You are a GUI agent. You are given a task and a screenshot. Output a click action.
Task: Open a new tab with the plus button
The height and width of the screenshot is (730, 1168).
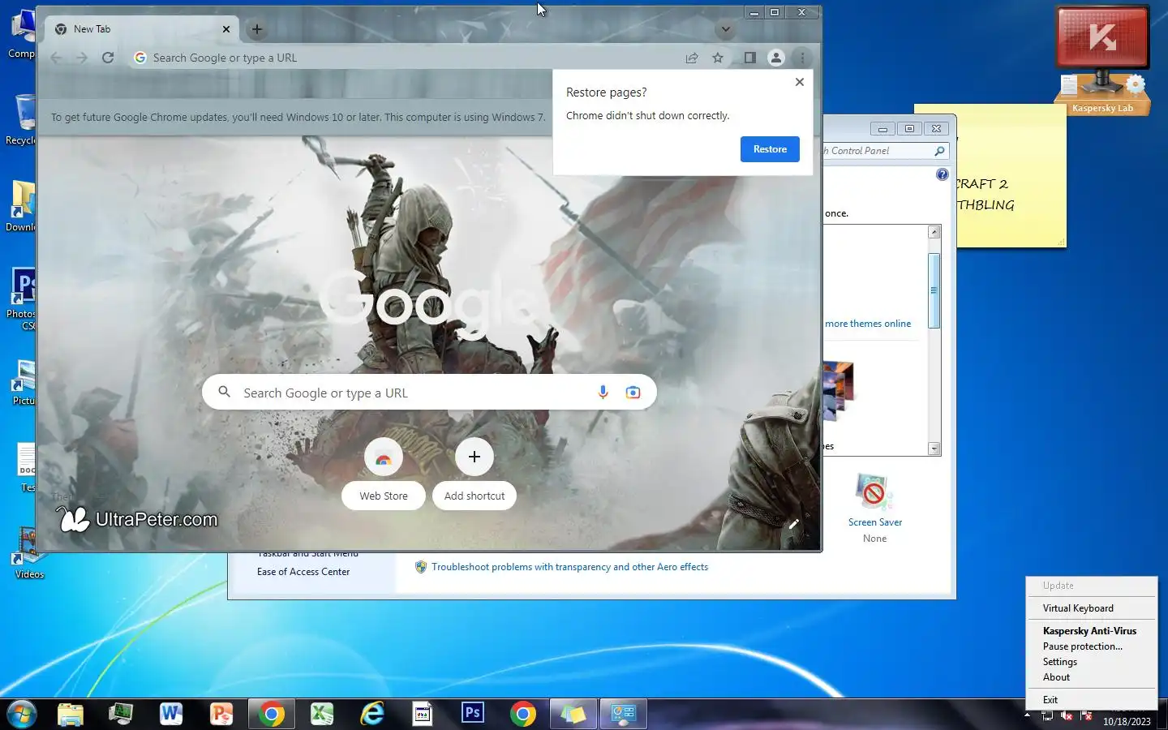[x=257, y=29]
